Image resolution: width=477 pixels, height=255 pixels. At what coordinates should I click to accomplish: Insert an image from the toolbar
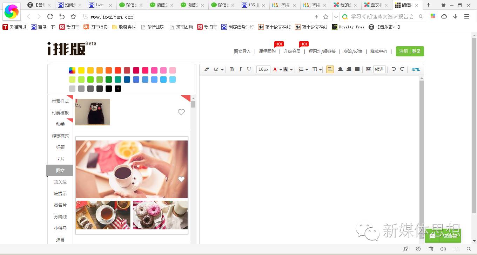click(368, 69)
